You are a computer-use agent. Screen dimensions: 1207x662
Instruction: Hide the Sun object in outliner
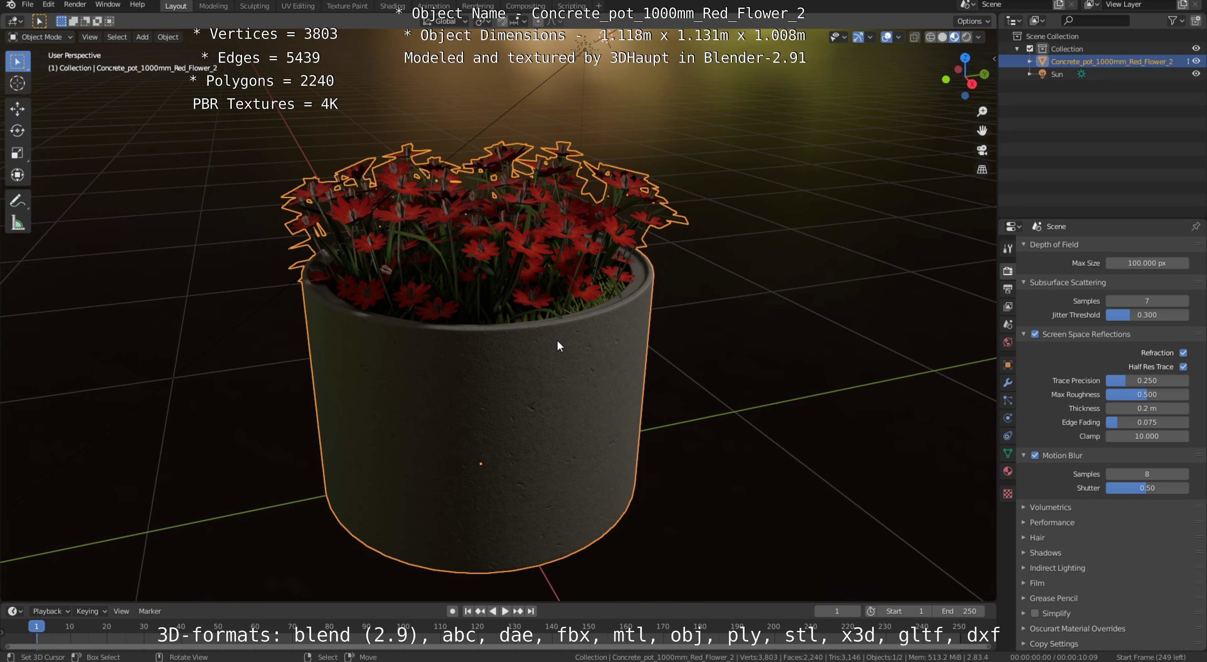[1196, 74]
